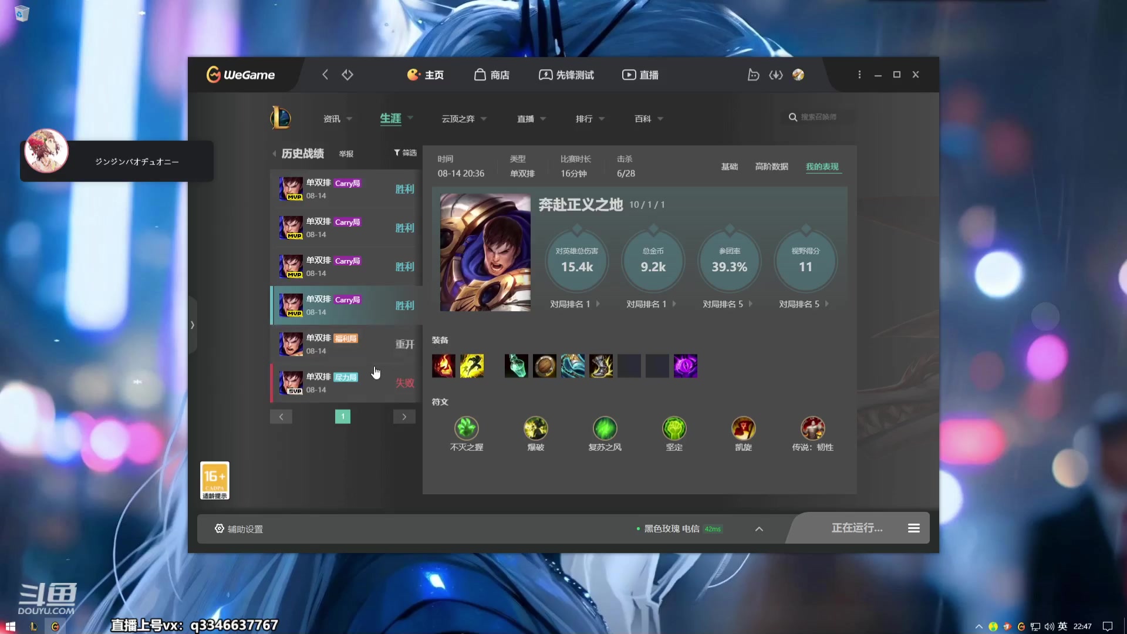Image resolution: width=1127 pixels, height=634 pixels.
Task: Click the 传说：韧性 rune icon
Action: (x=813, y=429)
